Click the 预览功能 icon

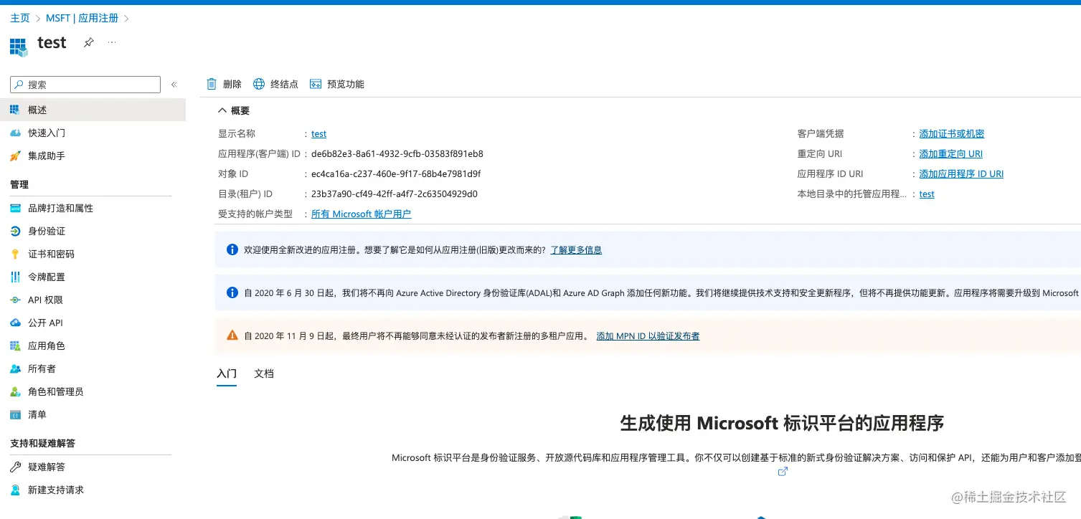(x=316, y=84)
